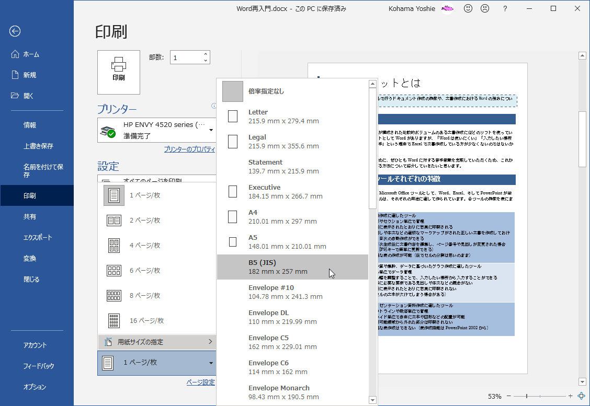The height and width of the screenshot is (406, 590).
Task: Click paper list scroll up arrow
Action: pyautogui.click(x=372, y=84)
